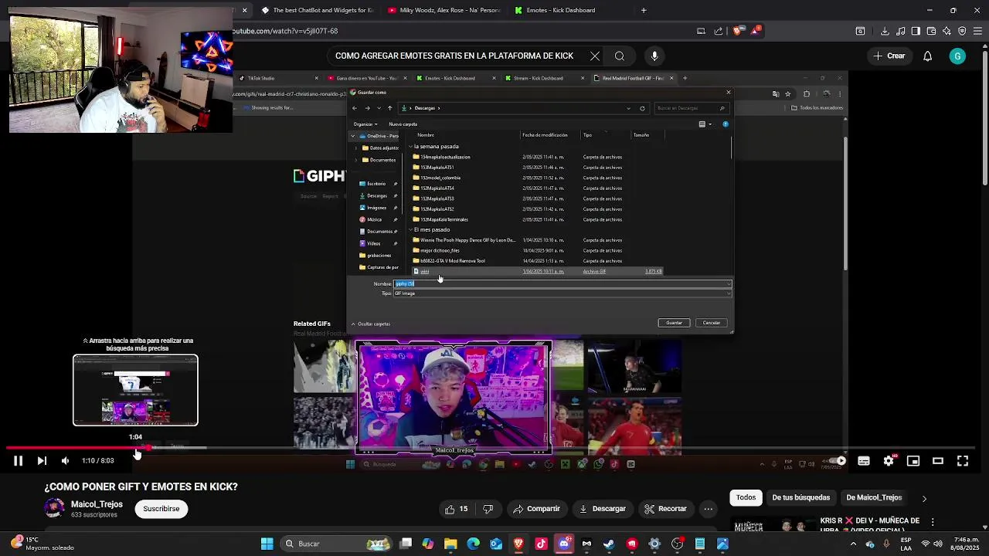This screenshot has height=556, width=989.
Task: Open Brave Rewards triangle icon
Action: [x=756, y=31]
